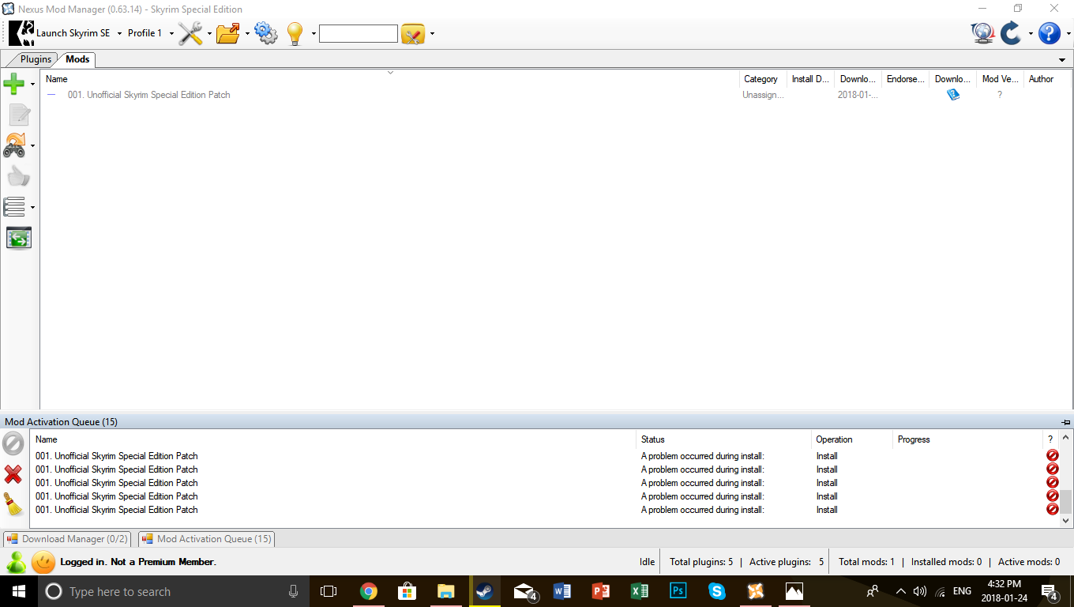This screenshot has height=607, width=1074.
Task: Open the Nexus Mod Manager taskbar icon
Action: point(755,591)
